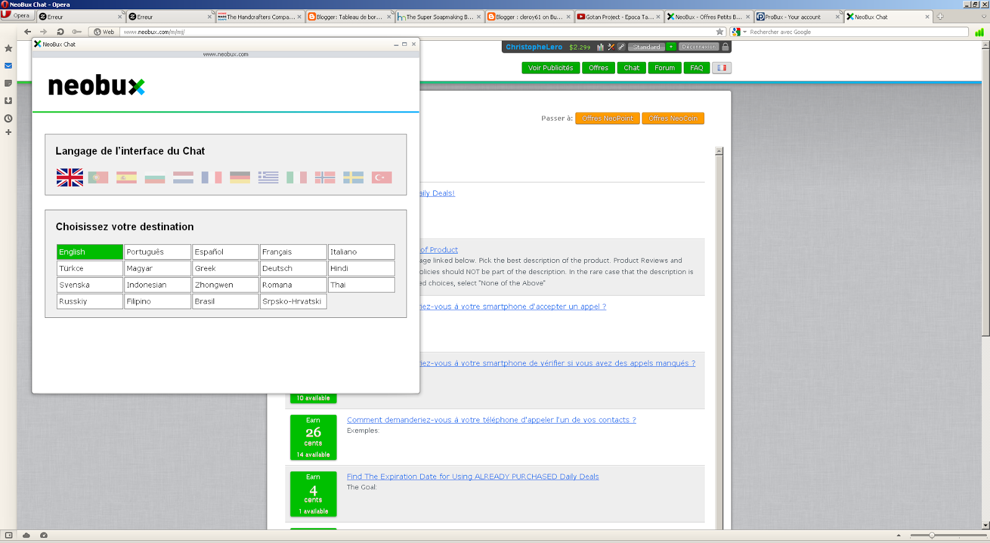
Task: Toggle Opera panel sidebar in status bar
Action: (x=9, y=536)
